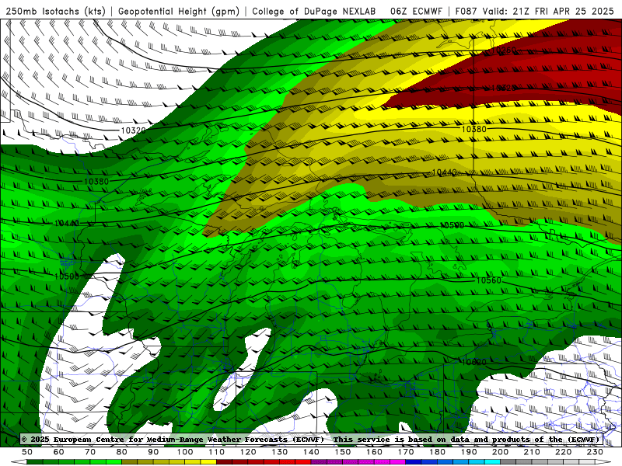Screen dimensions: 622x466
Task: Click the 180 value on the color scale
Action: click(x=437, y=452)
